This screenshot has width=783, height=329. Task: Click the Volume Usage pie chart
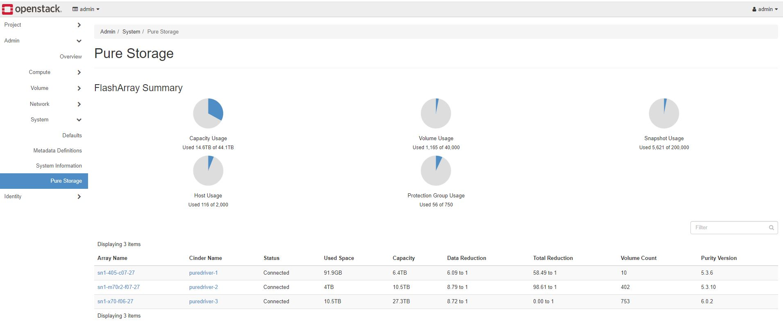[436, 113]
